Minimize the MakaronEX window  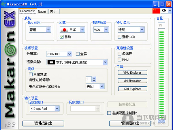[x=155, y=4]
